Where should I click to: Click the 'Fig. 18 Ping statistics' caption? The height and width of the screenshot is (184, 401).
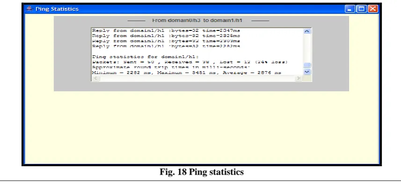[202, 172]
